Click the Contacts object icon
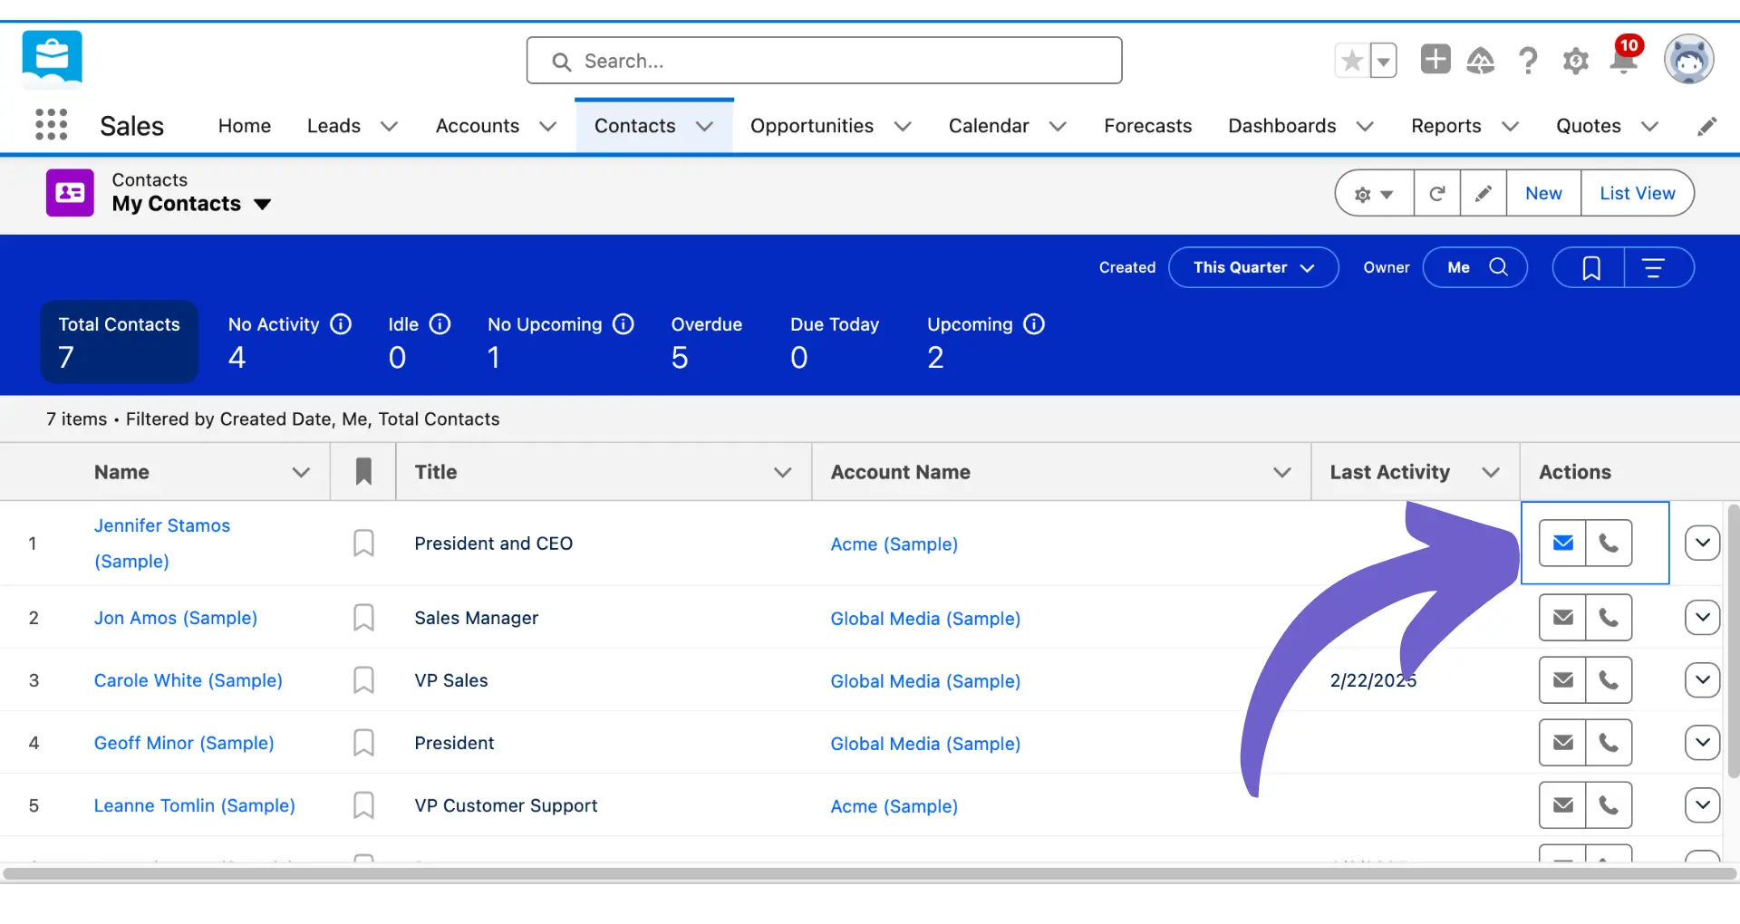Screen dimensions: 1740x924 pyautogui.click(x=70, y=192)
